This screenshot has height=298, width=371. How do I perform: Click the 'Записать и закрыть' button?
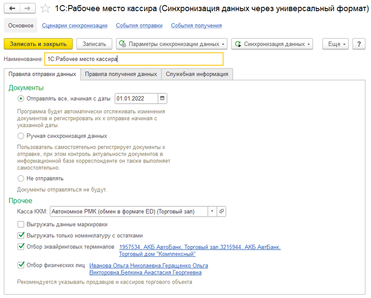(x=38, y=44)
